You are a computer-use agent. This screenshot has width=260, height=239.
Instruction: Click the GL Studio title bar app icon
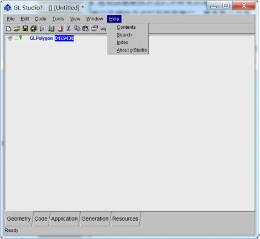click(8, 8)
